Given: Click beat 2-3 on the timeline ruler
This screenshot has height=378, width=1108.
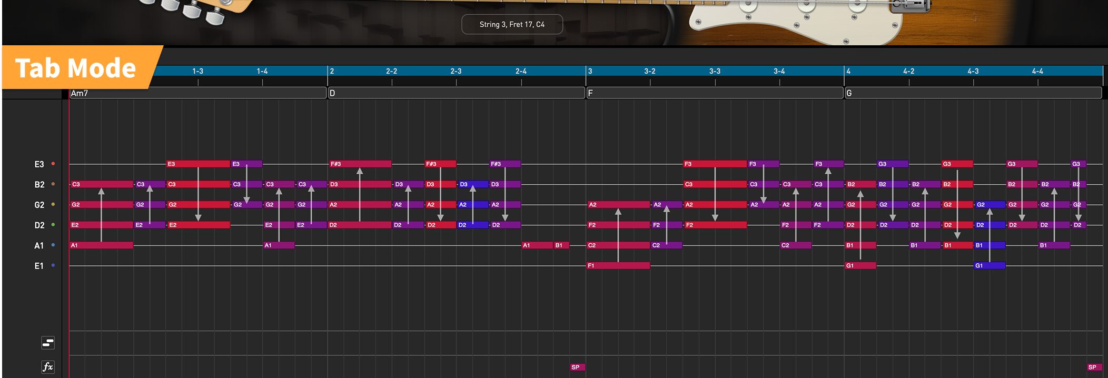Looking at the screenshot, I should (x=456, y=71).
